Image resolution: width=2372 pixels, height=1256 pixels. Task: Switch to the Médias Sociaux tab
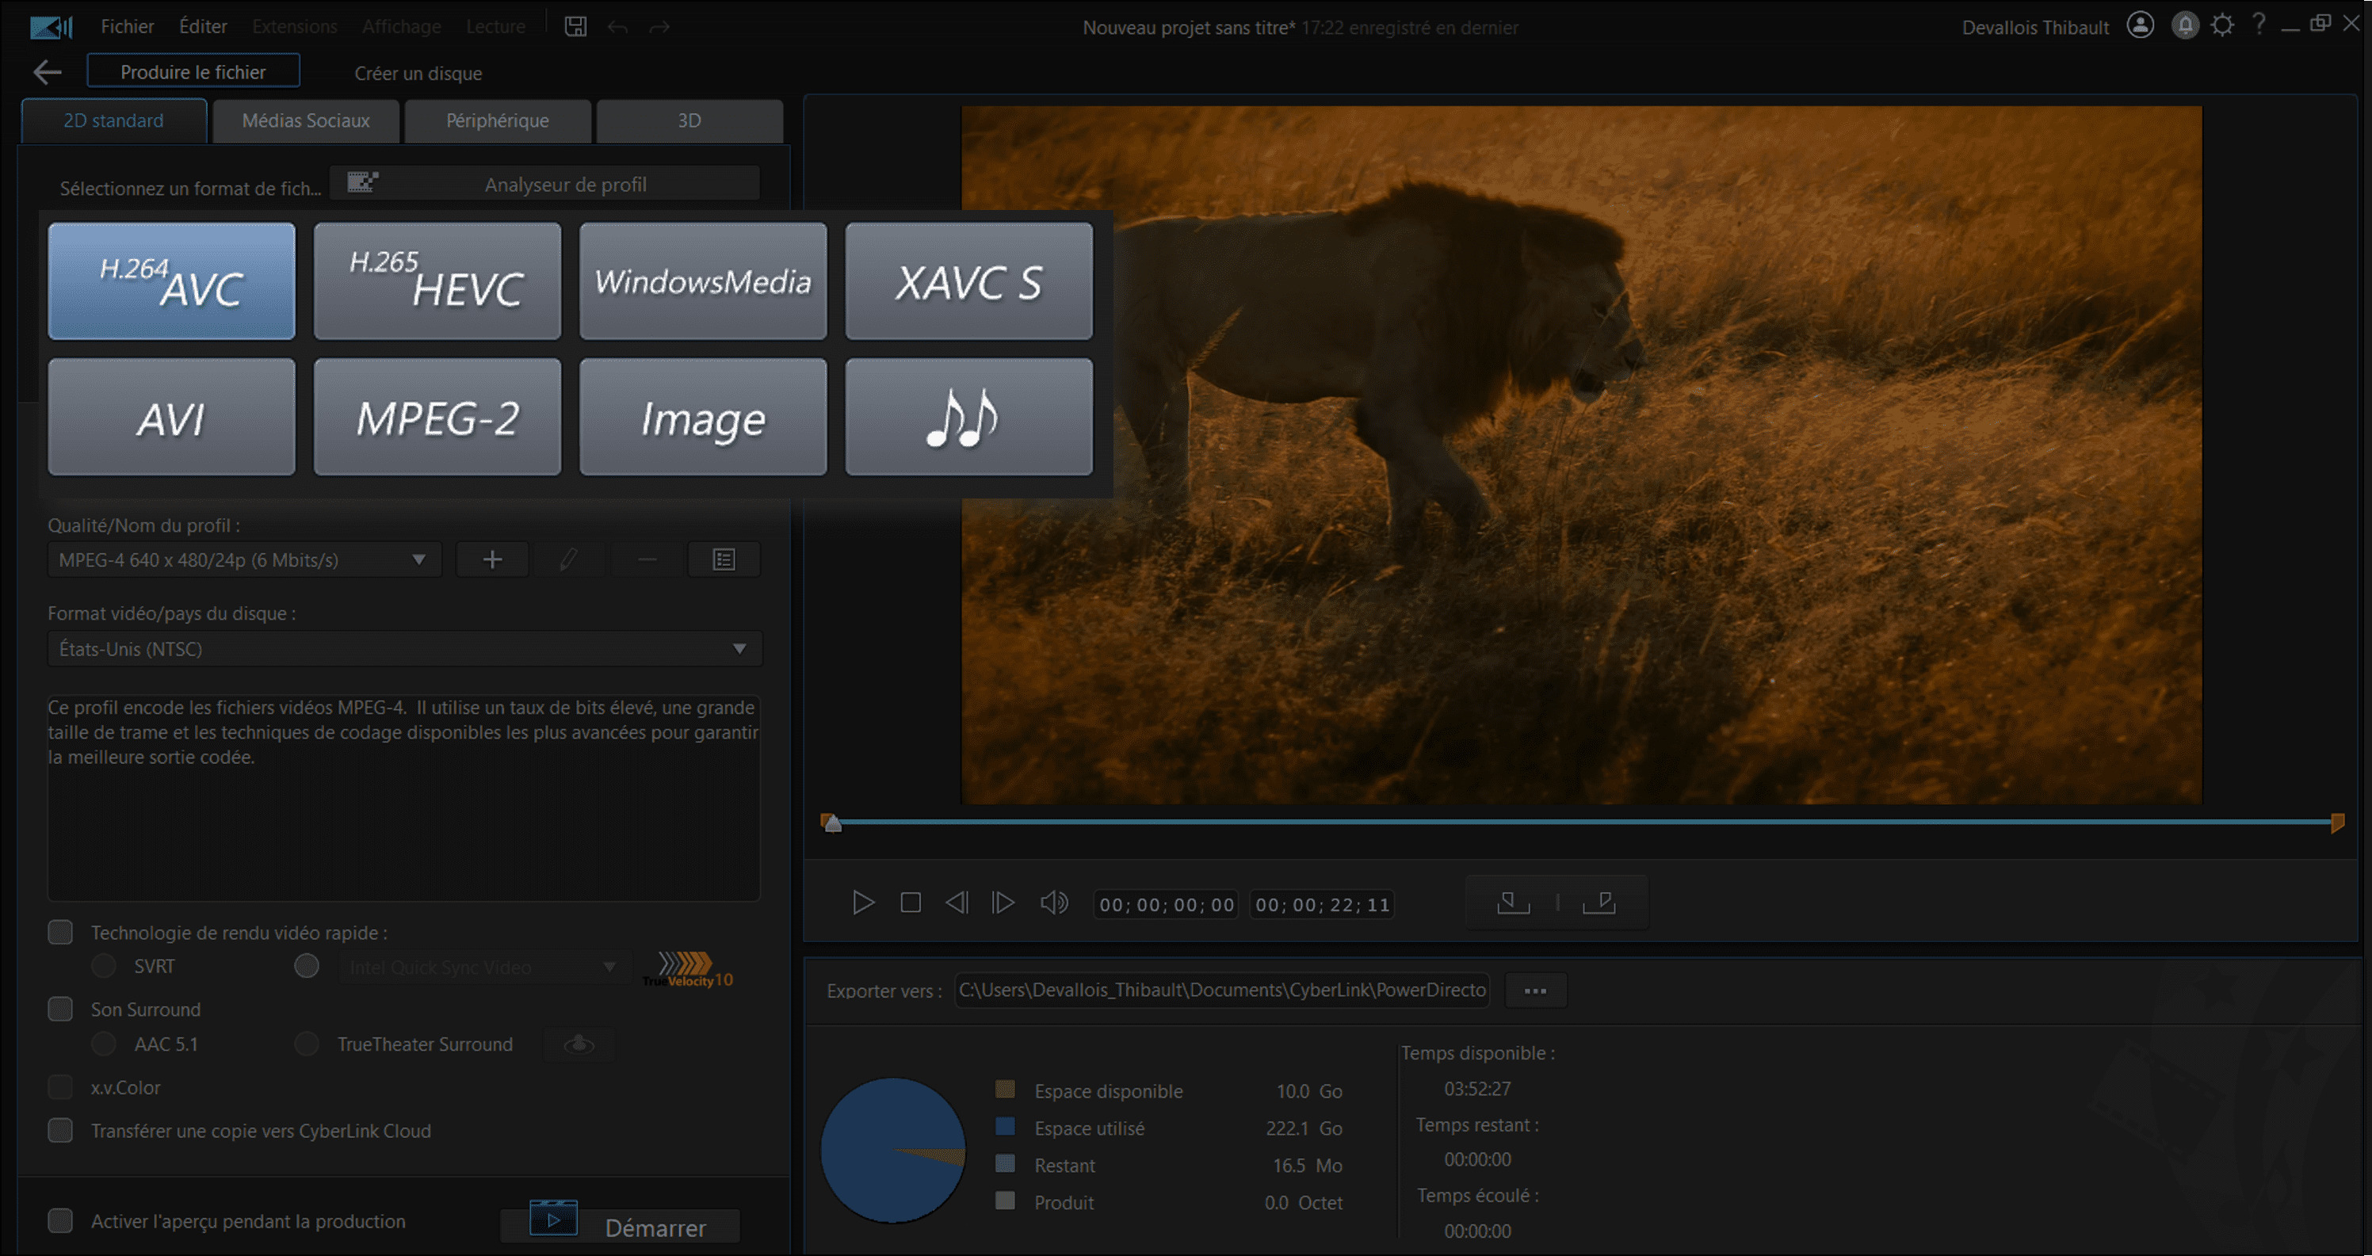click(x=306, y=120)
